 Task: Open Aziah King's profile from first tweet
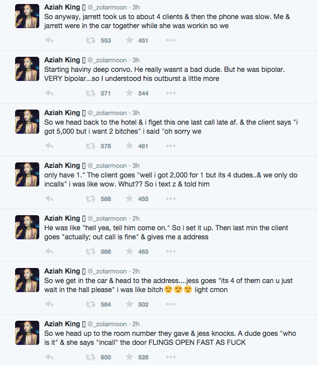click(x=62, y=7)
